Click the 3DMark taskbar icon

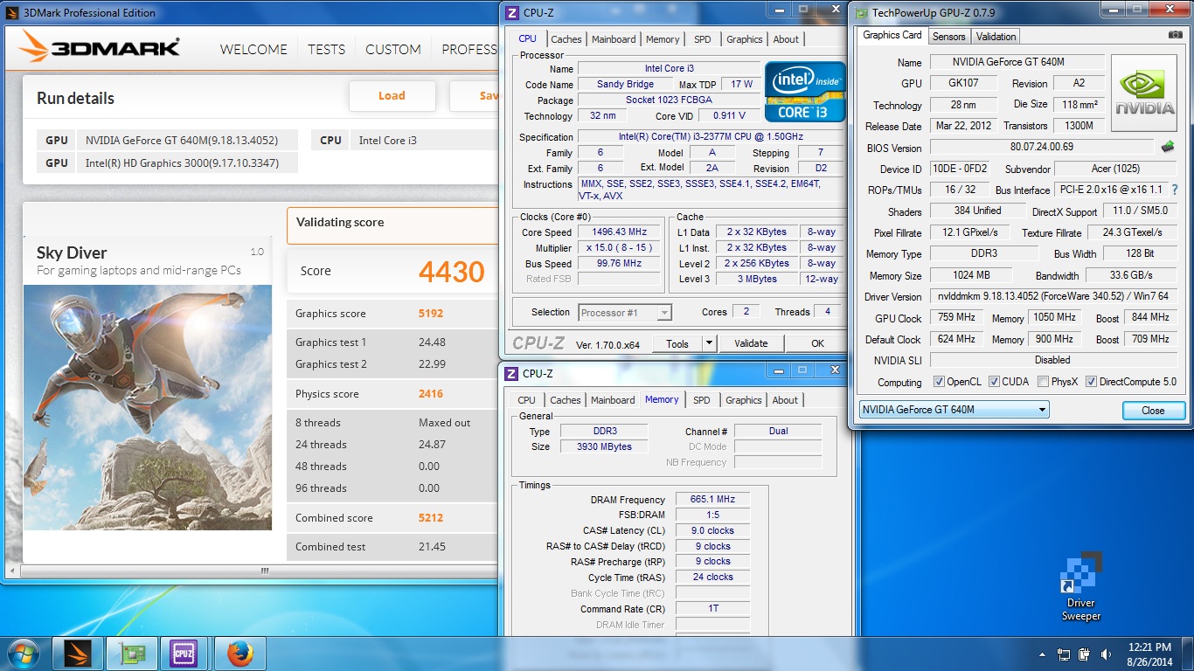tap(79, 653)
